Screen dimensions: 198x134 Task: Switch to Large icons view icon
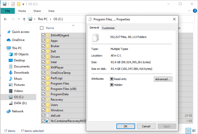point(194,130)
